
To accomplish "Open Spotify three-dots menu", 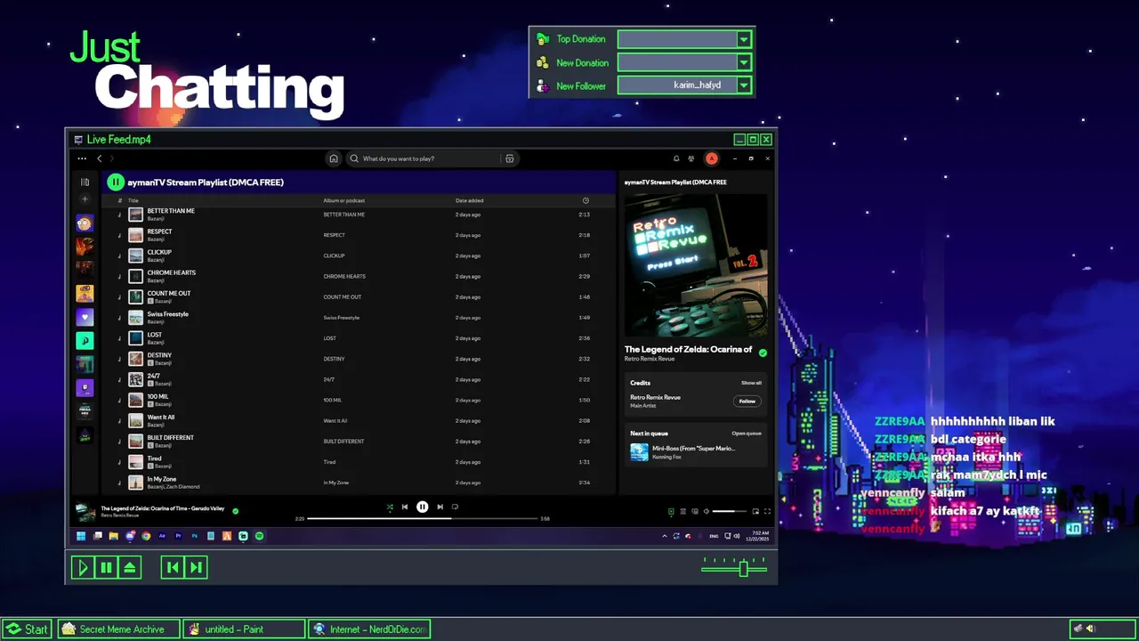I will [x=82, y=158].
